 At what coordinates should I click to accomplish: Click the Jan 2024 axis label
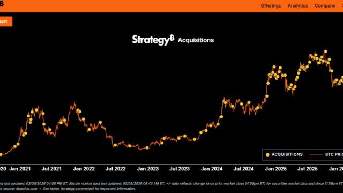pyautogui.click(x=212, y=169)
